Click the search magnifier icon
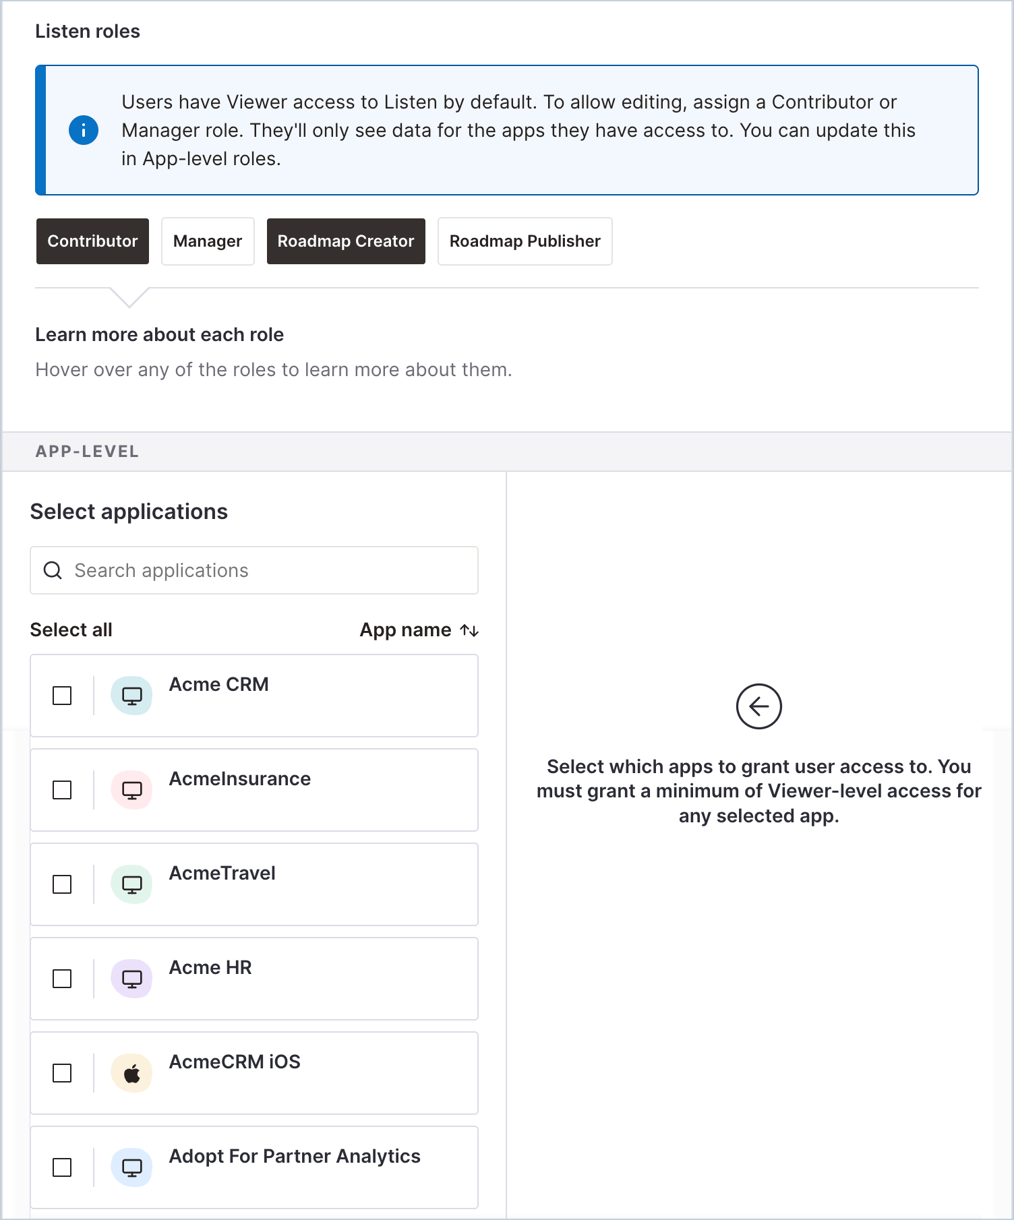The height and width of the screenshot is (1220, 1014). point(53,570)
